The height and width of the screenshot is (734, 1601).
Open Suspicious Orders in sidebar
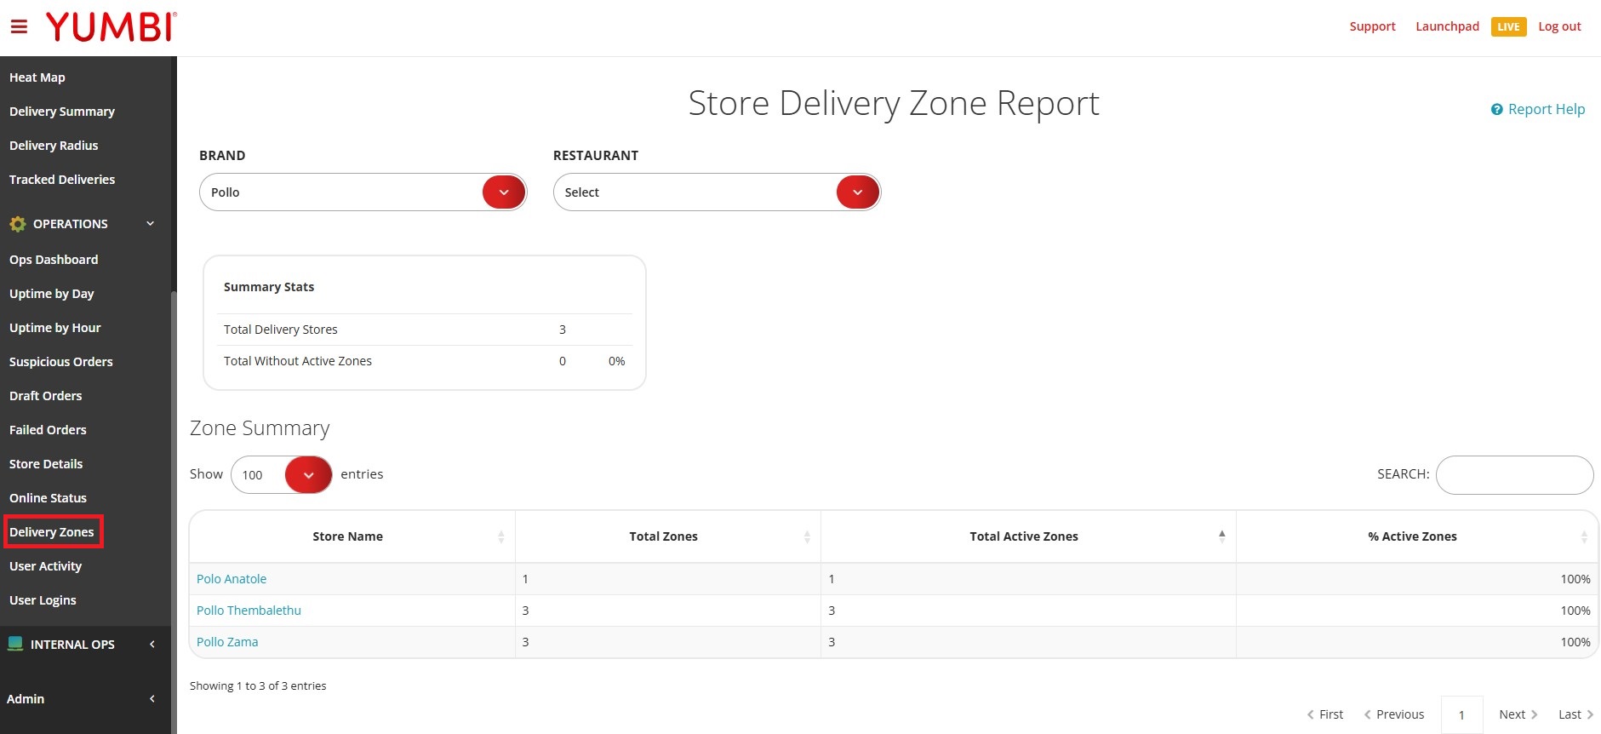pos(61,362)
